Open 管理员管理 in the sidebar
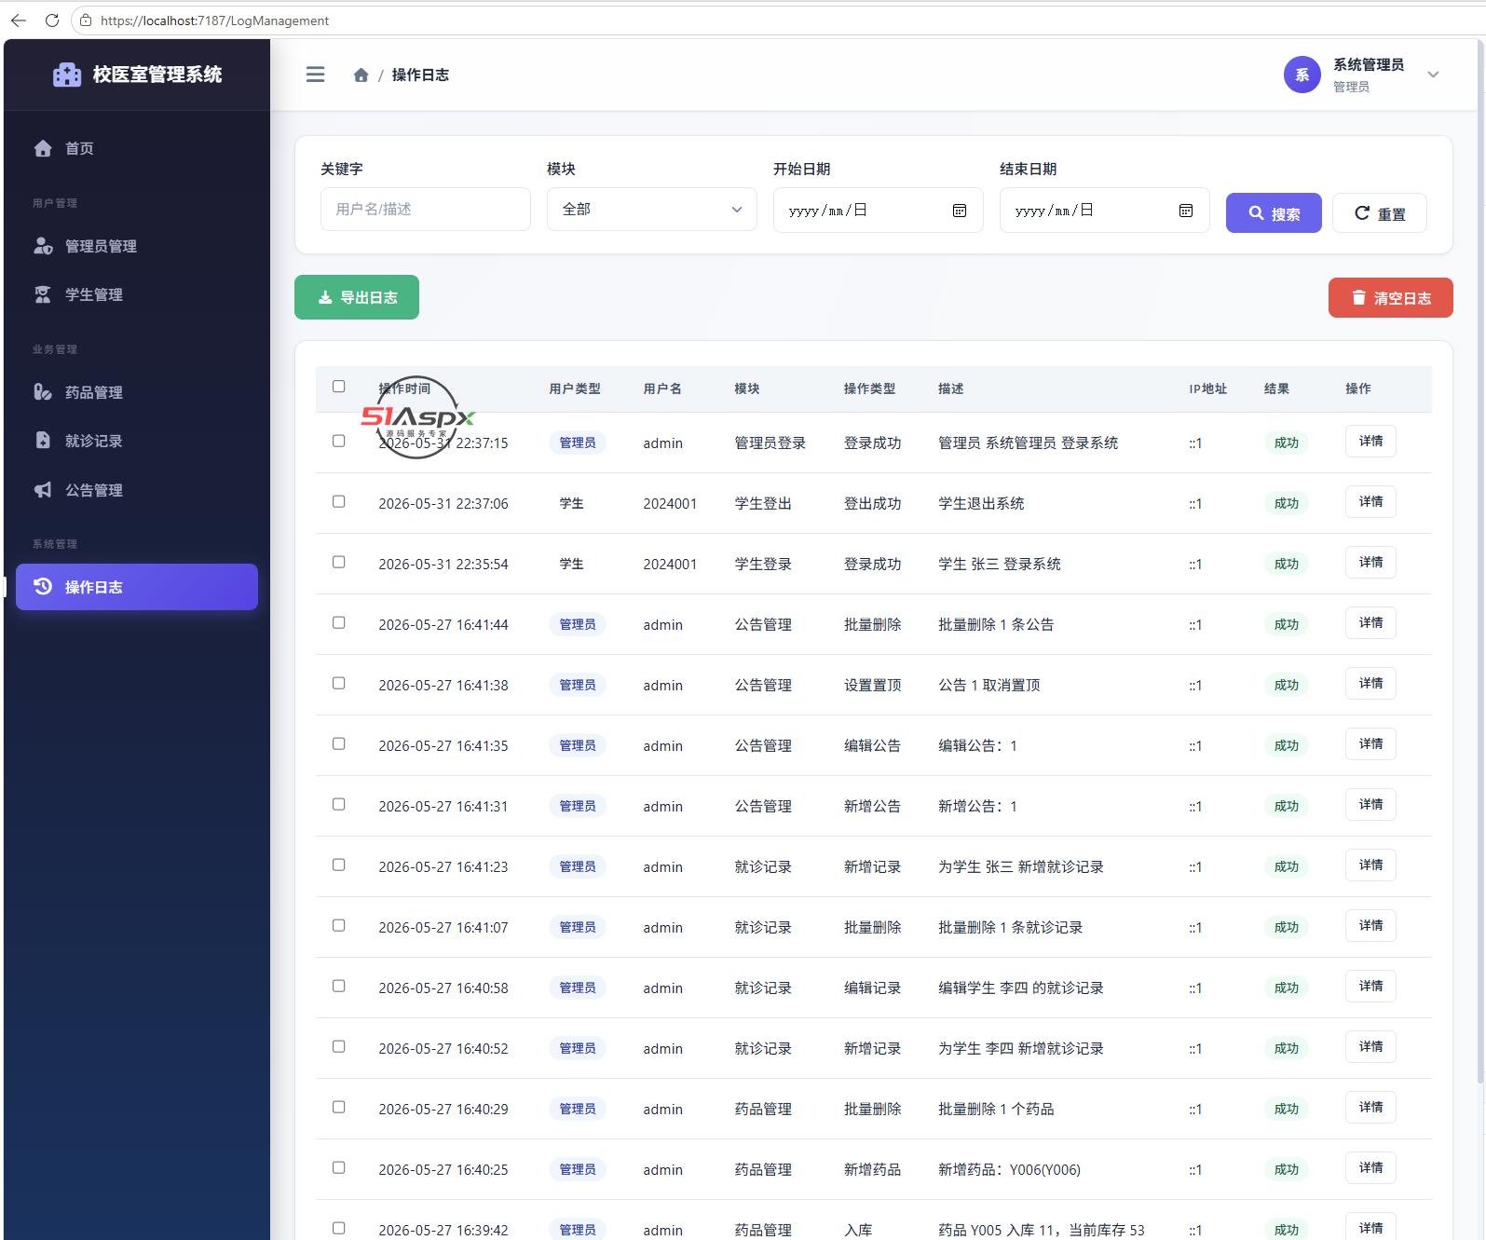The height and width of the screenshot is (1240, 1486). 137,246
